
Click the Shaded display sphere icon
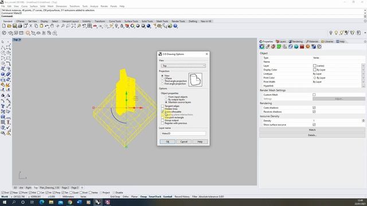click(138, 26)
